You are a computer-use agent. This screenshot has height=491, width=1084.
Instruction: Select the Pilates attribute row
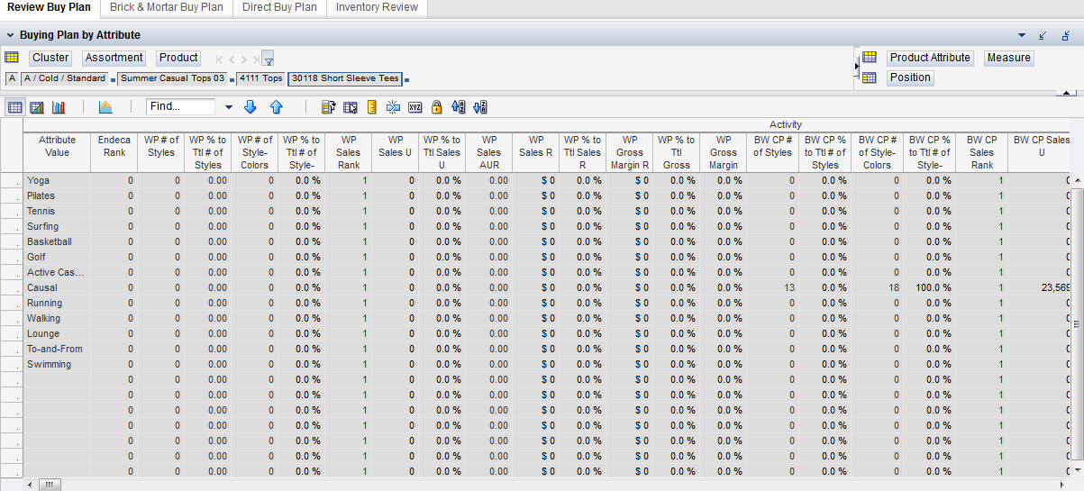pyautogui.click(x=57, y=195)
